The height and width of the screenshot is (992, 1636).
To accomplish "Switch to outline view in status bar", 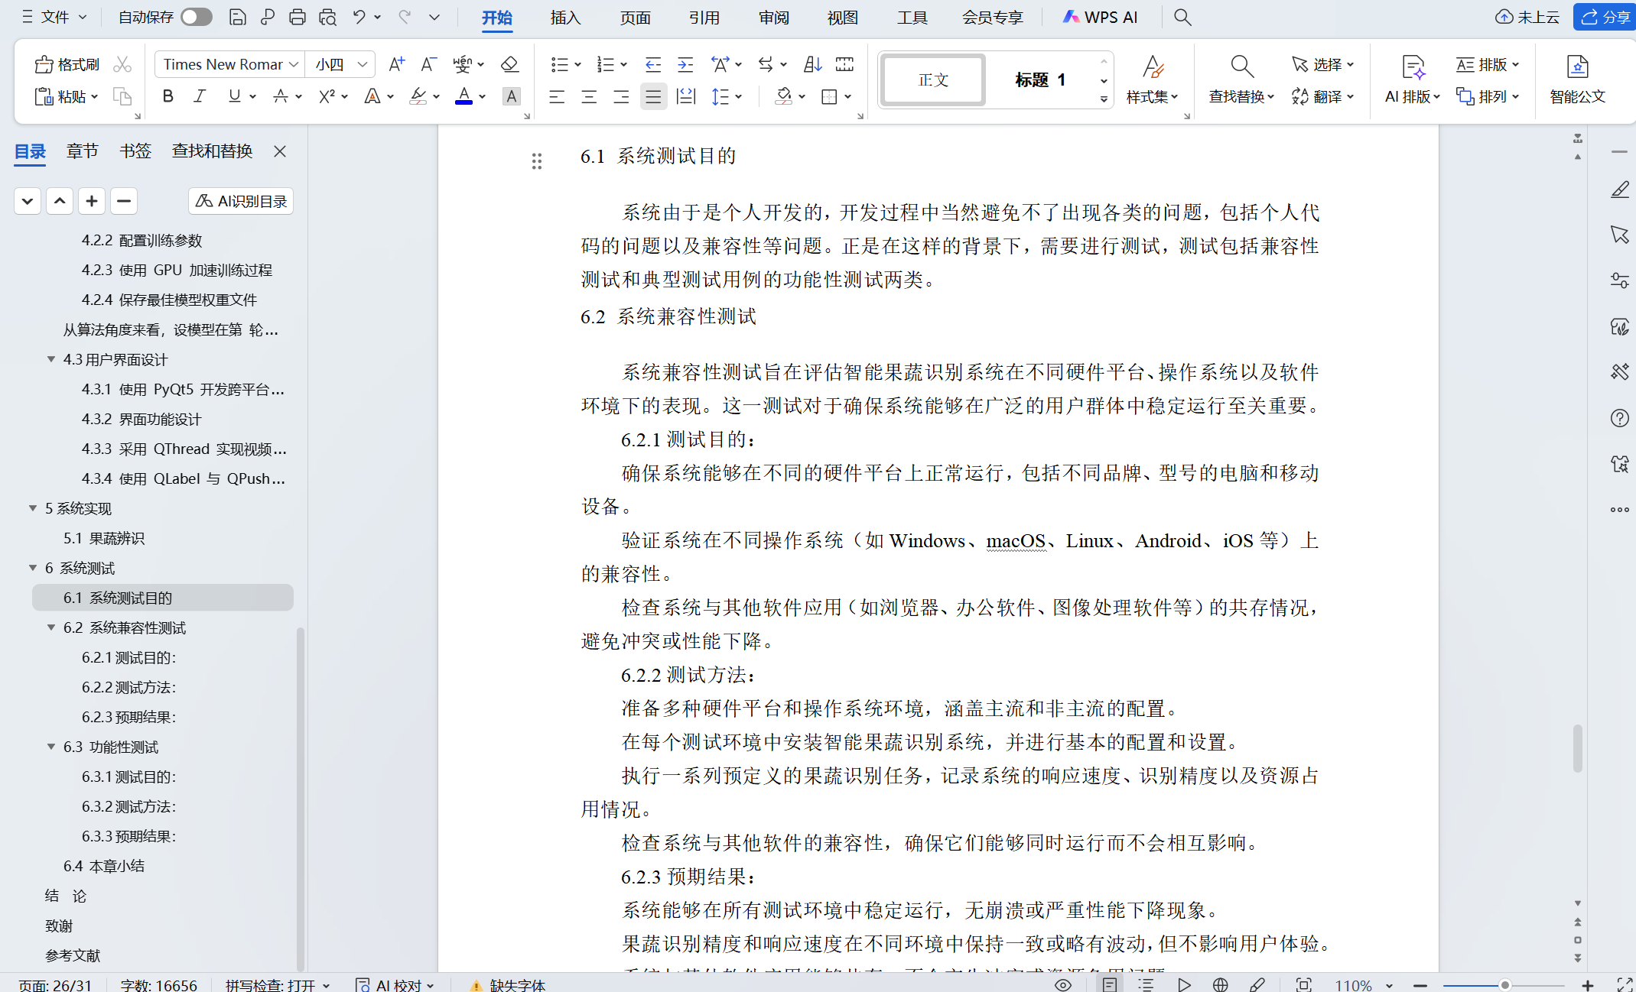I will click(1146, 984).
